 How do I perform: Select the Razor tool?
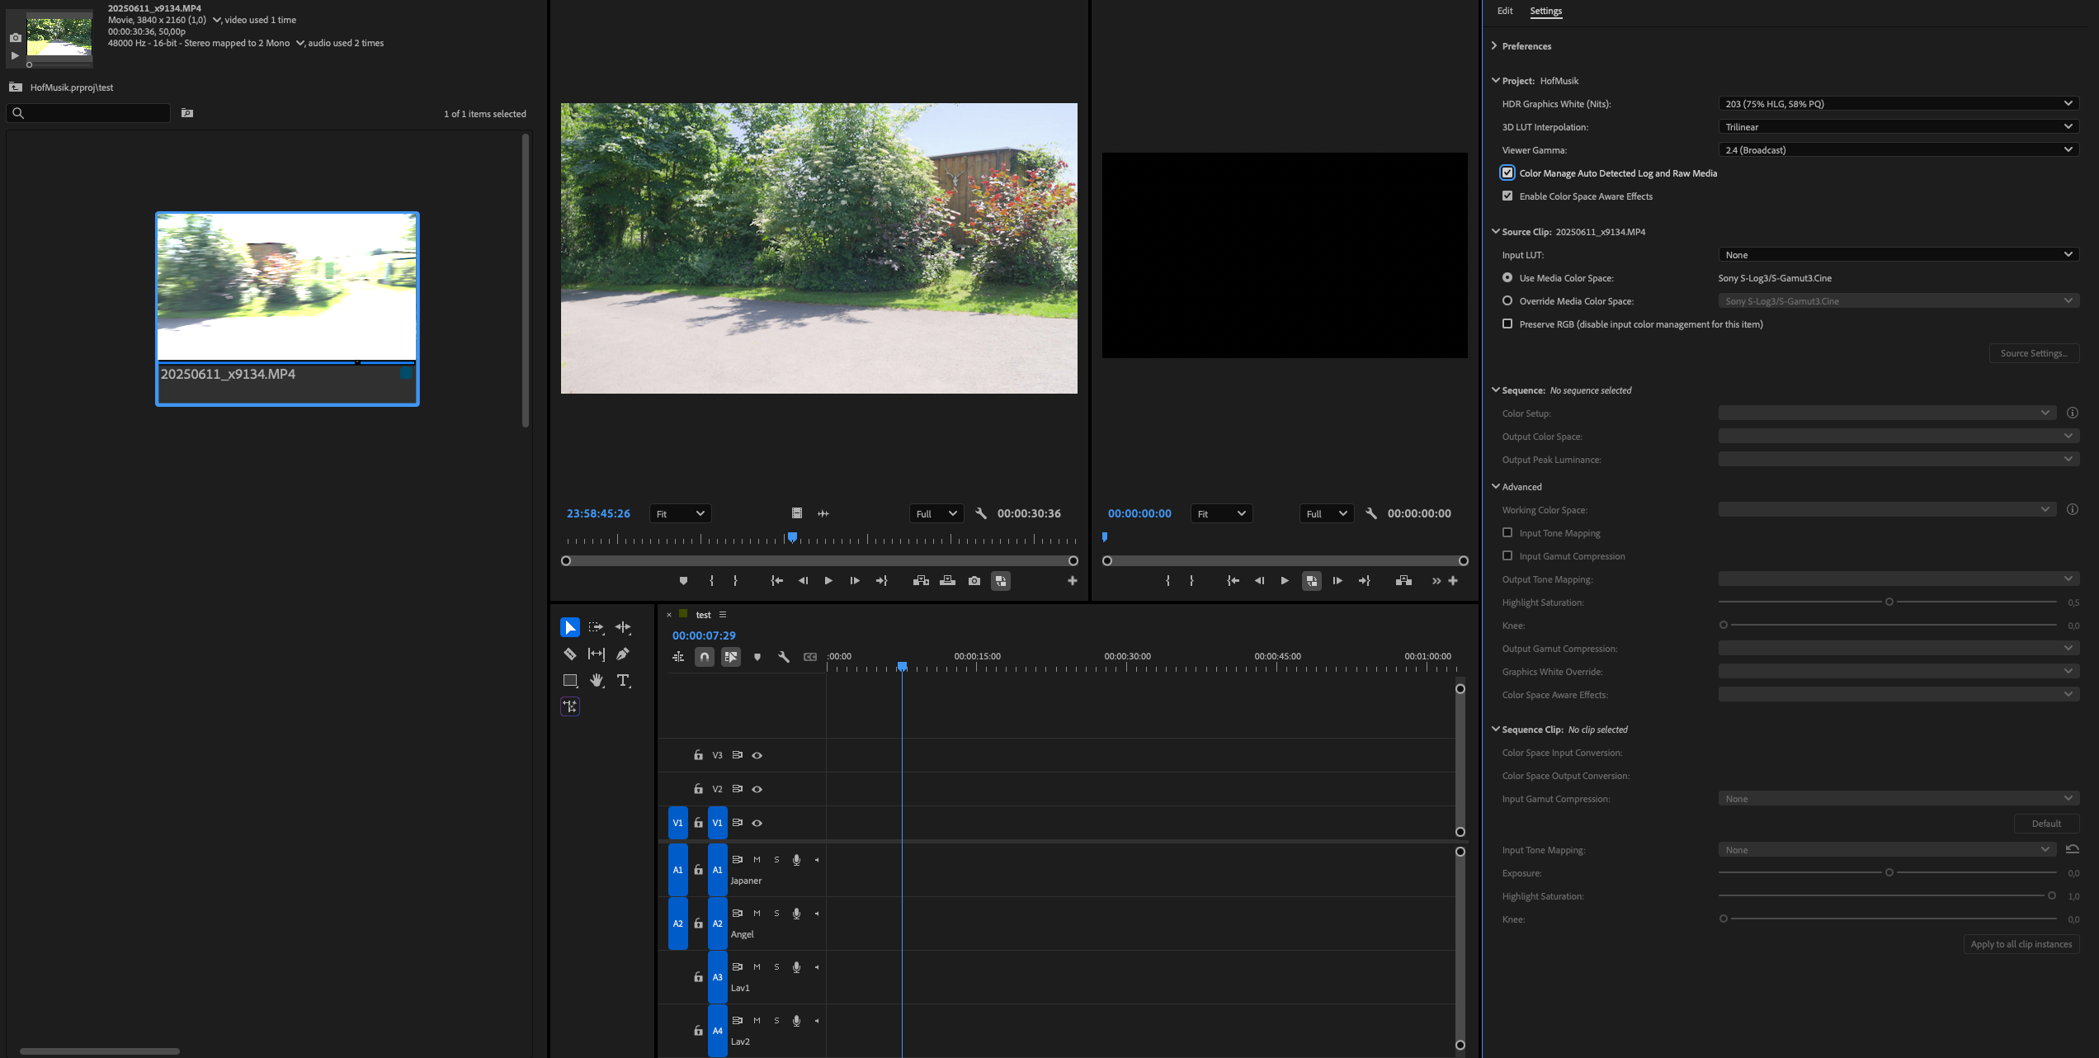point(569,654)
